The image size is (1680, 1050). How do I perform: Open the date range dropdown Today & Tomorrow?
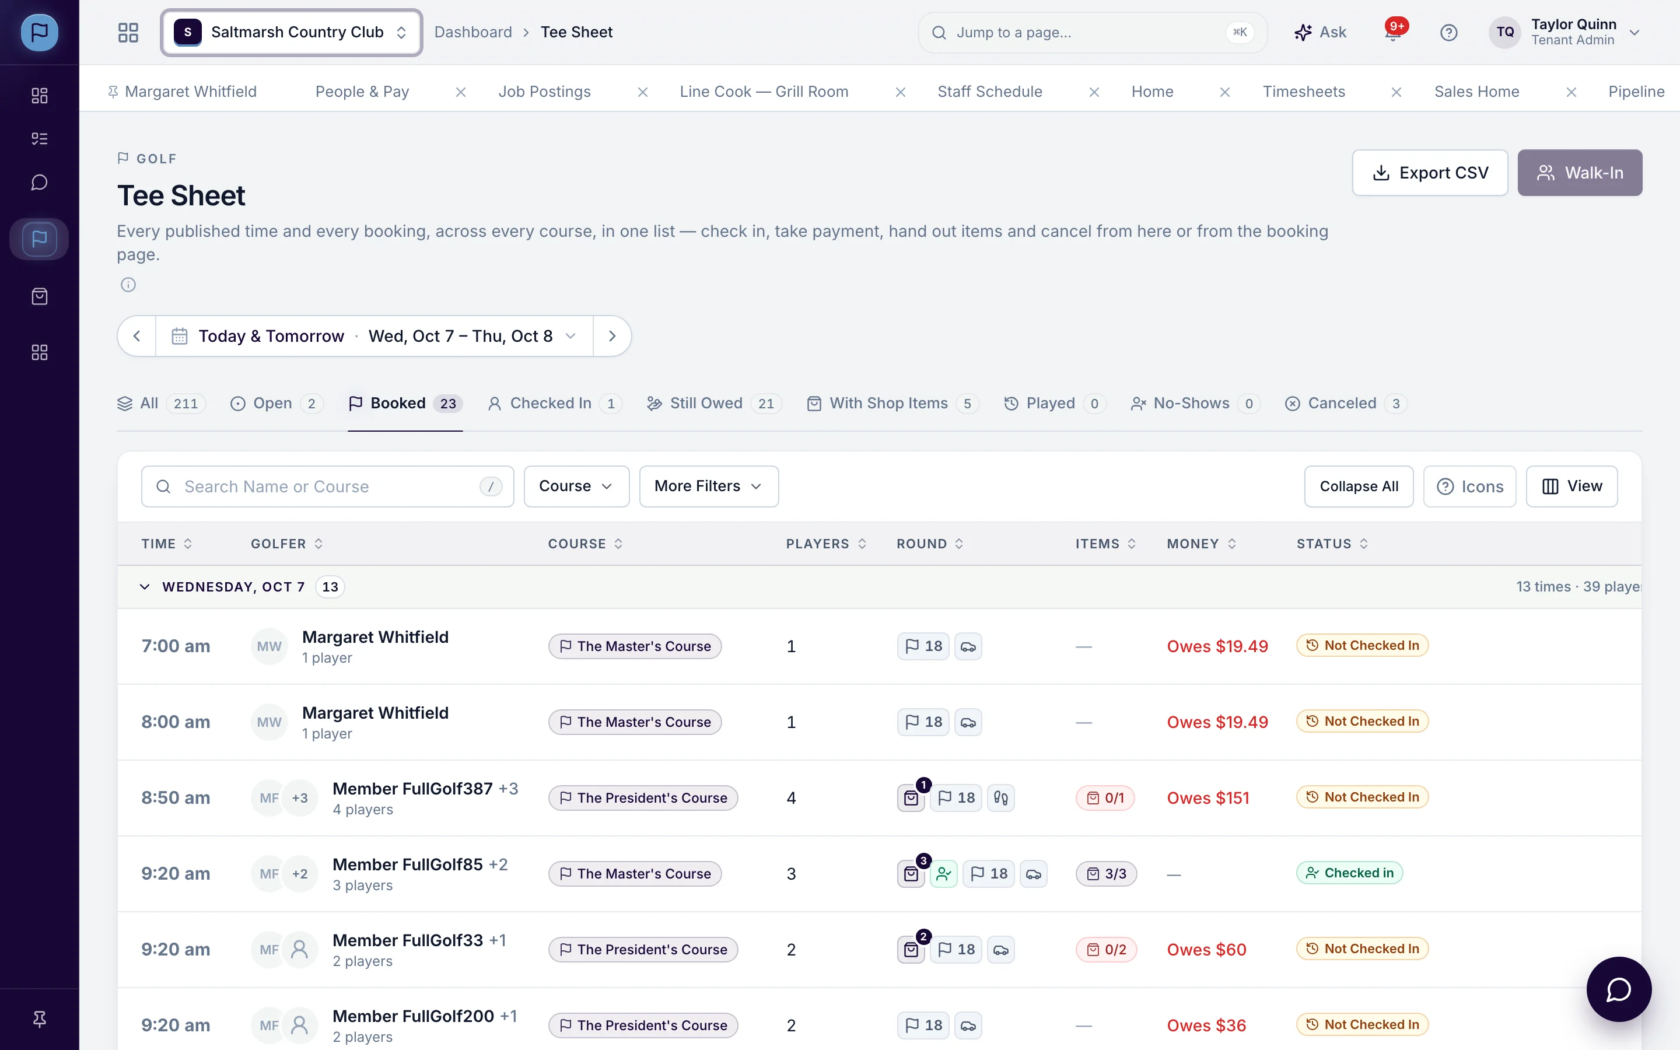375,336
